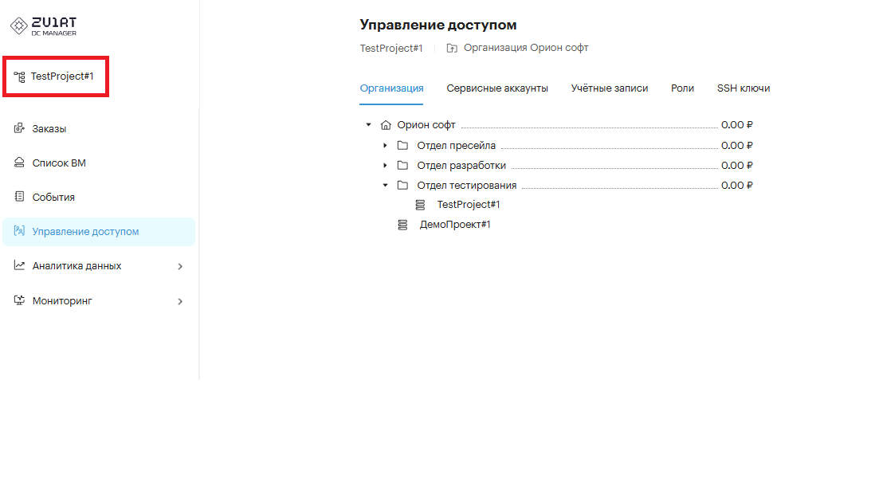
Task: Click folder icon of Отдел пресейла
Action: 402,146
